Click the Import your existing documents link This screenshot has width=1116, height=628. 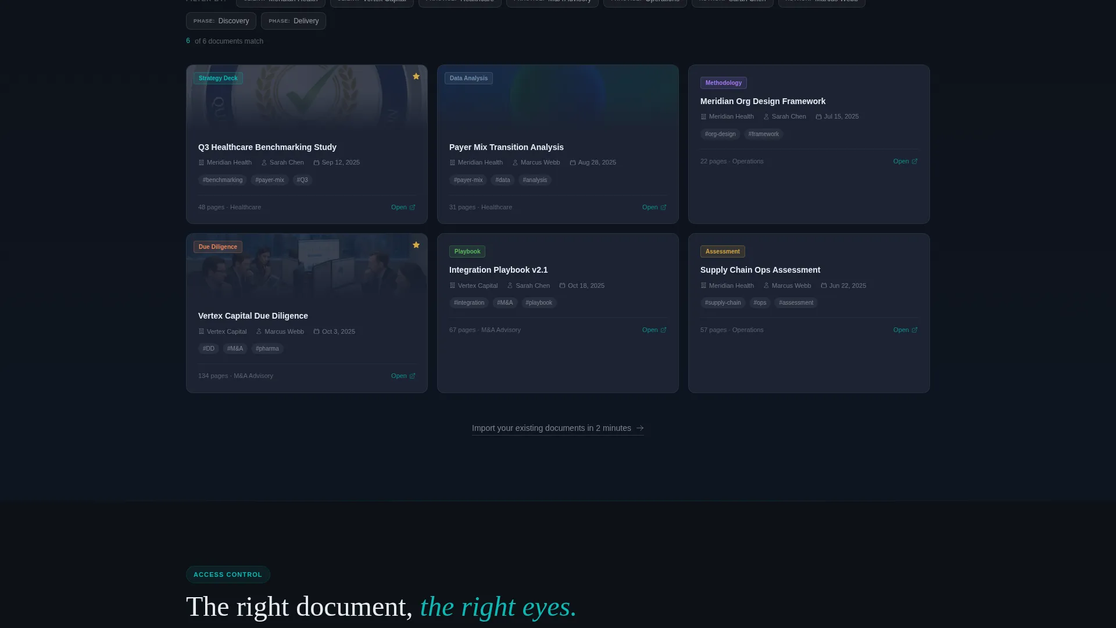tap(557, 428)
